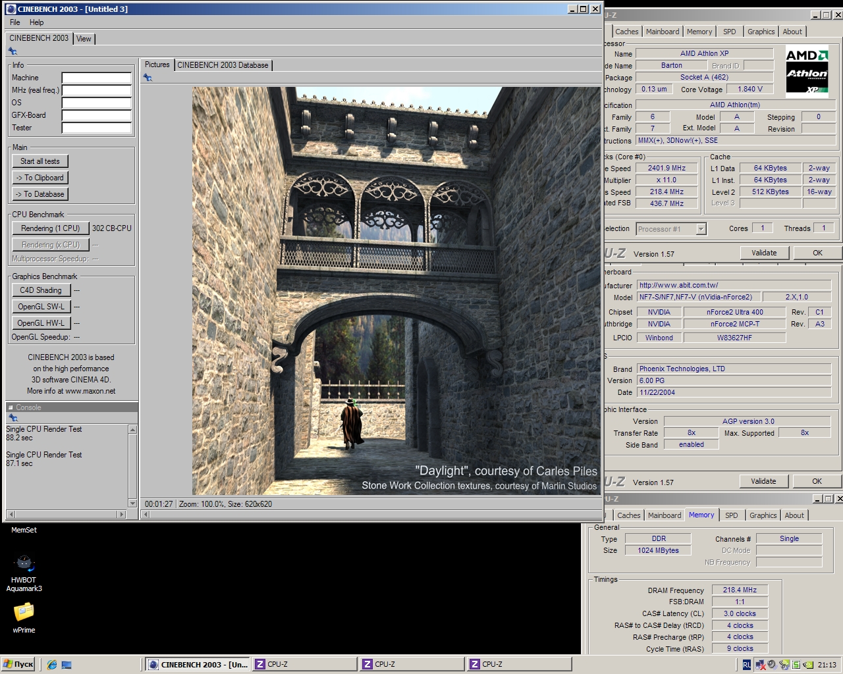This screenshot has height=674, width=843.
Task: Click the rendered Daylight image
Action: pyautogui.click(x=396, y=290)
